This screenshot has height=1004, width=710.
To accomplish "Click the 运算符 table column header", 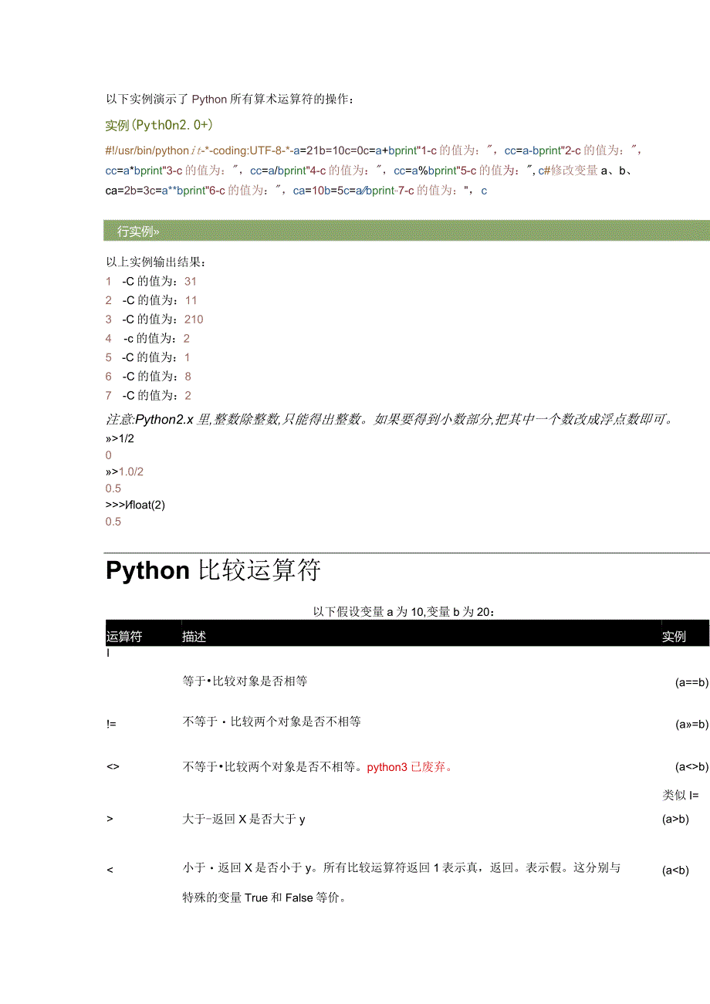I will [123, 636].
